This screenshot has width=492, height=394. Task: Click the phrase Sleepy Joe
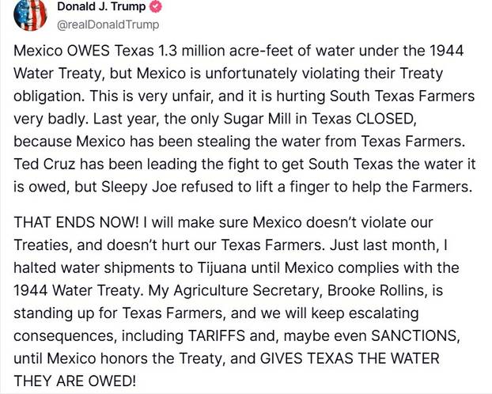139,187
